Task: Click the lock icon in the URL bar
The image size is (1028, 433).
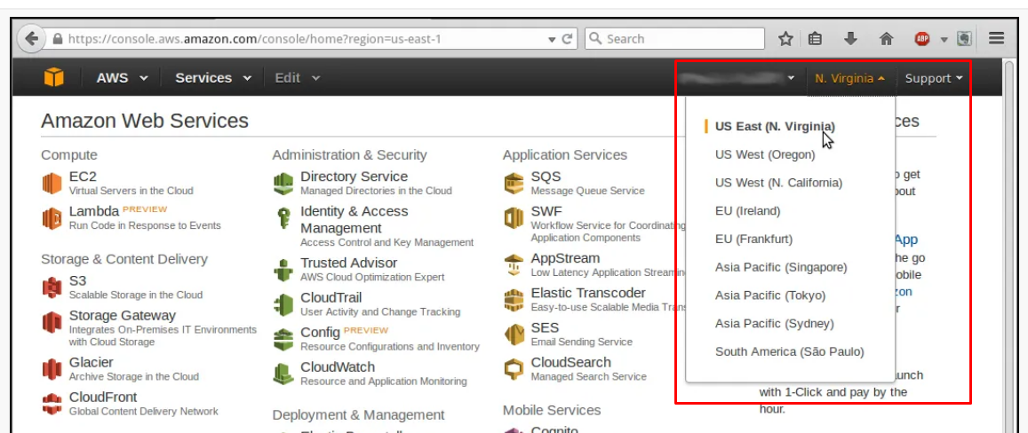Action: (57, 39)
